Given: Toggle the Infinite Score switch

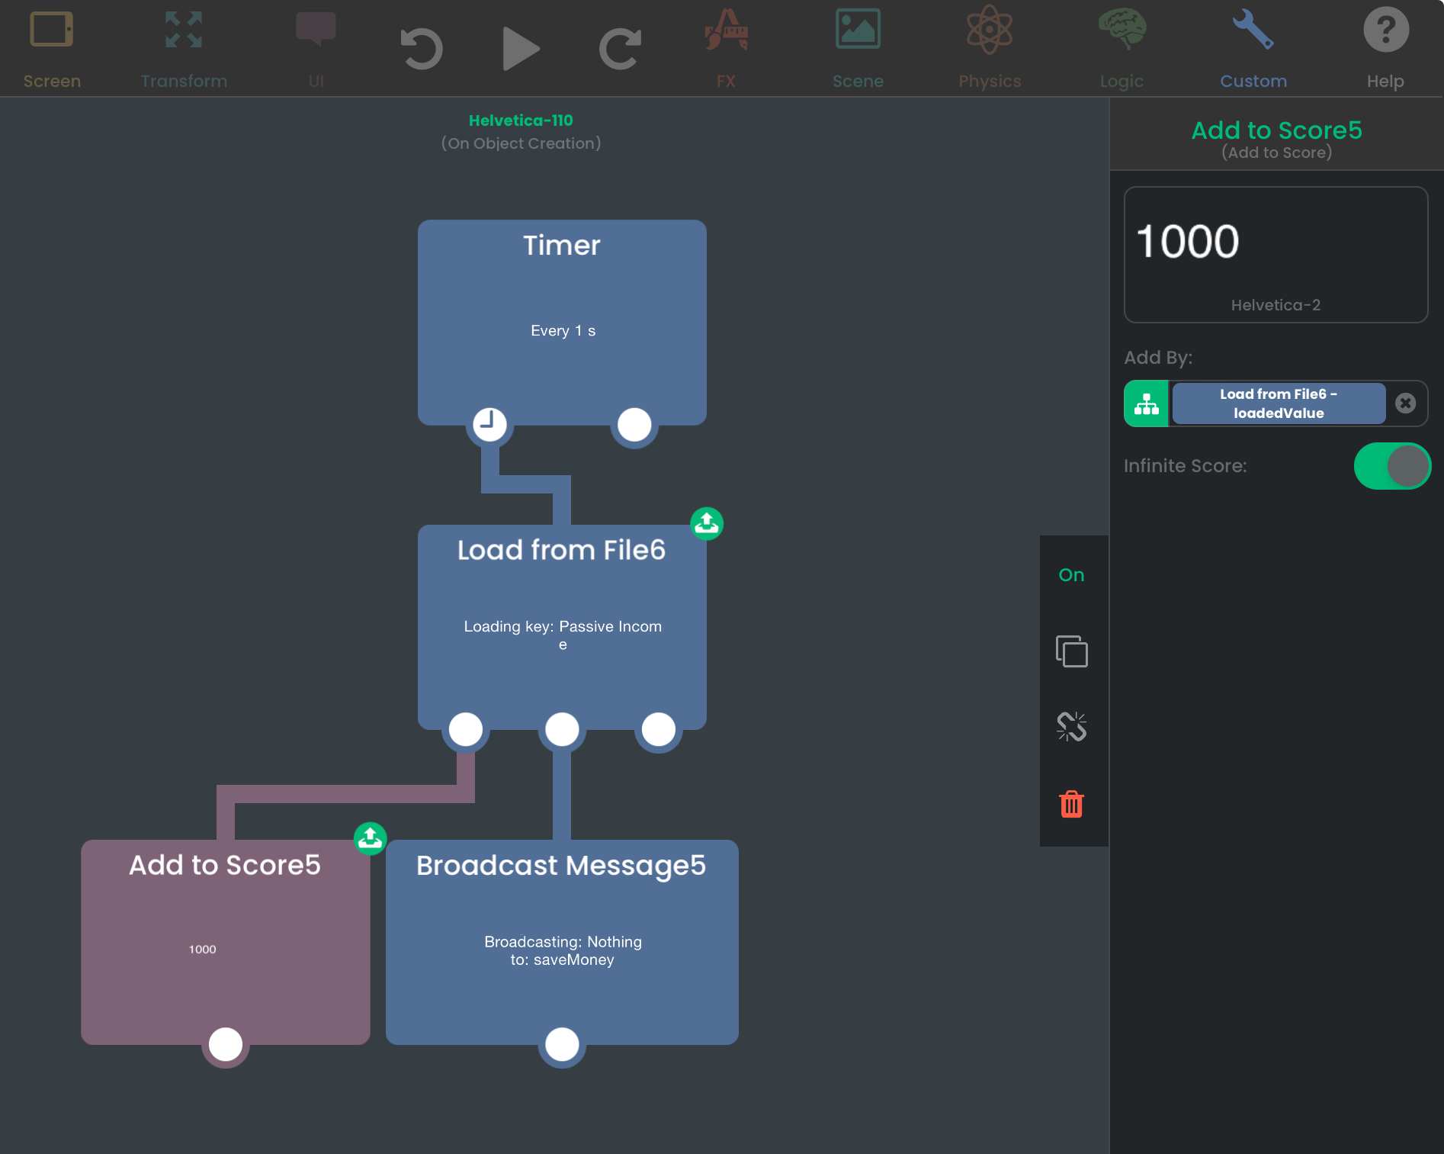Looking at the screenshot, I should (x=1392, y=466).
